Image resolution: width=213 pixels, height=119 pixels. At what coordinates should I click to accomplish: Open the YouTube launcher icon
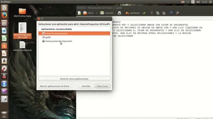click(4, 76)
